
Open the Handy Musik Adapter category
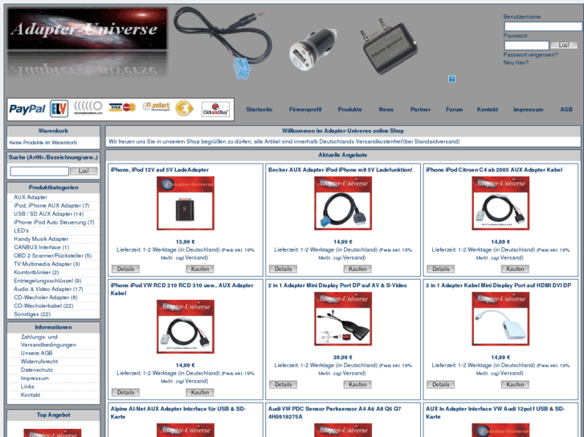[41, 239]
